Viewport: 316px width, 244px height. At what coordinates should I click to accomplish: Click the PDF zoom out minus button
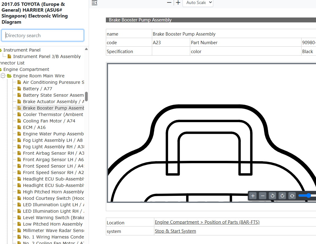(169, 3)
